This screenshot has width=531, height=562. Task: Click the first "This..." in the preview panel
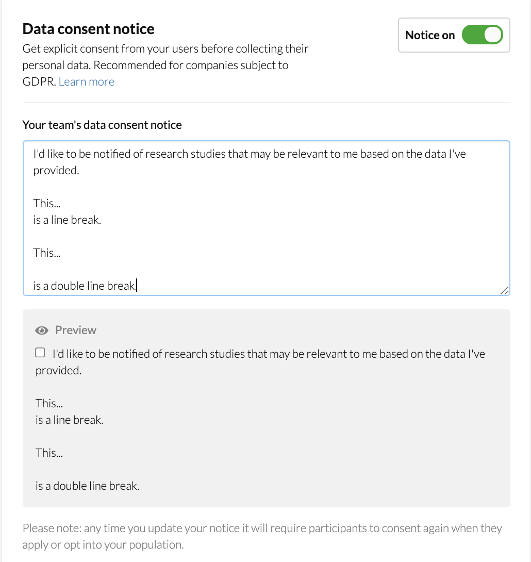coord(49,403)
